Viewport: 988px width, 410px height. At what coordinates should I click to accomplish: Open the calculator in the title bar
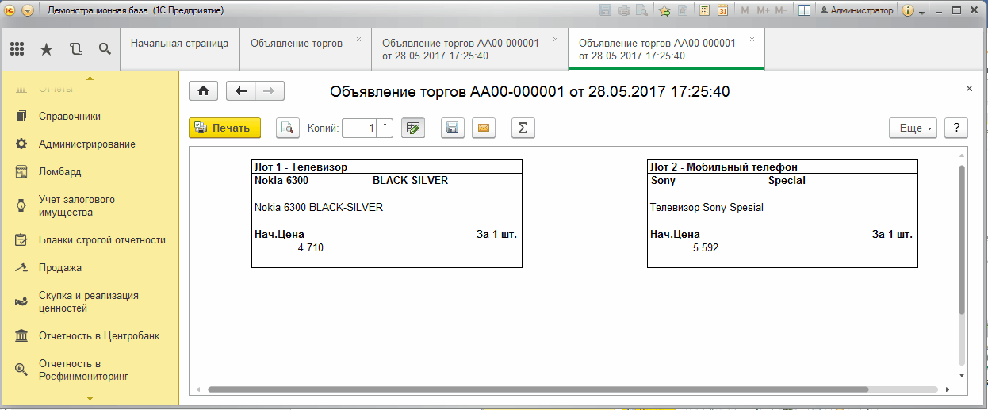pyautogui.click(x=704, y=10)
